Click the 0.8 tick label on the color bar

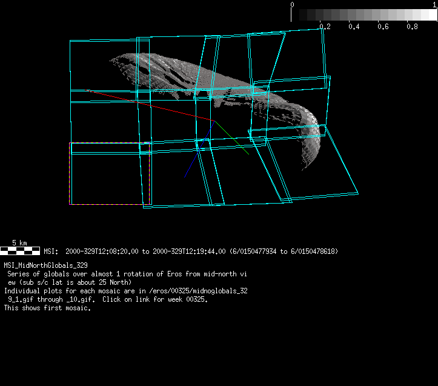[412, 27]
